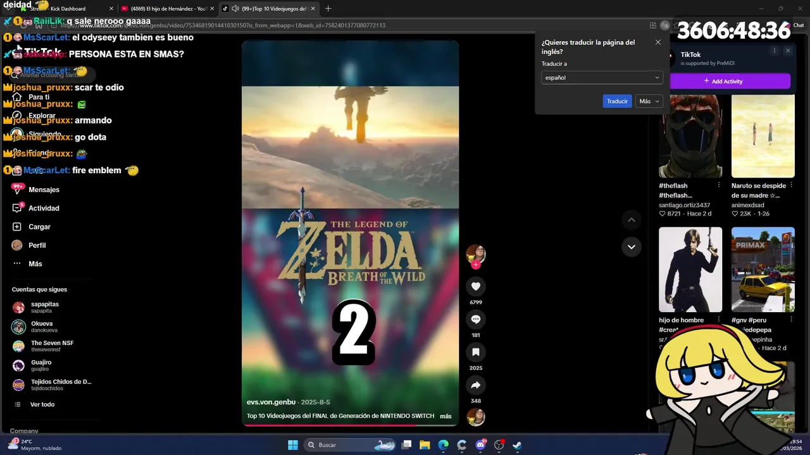This screenshot has width=810, height=455.
Task: Bookmark the video via the save icon
Action: [476, 352]
